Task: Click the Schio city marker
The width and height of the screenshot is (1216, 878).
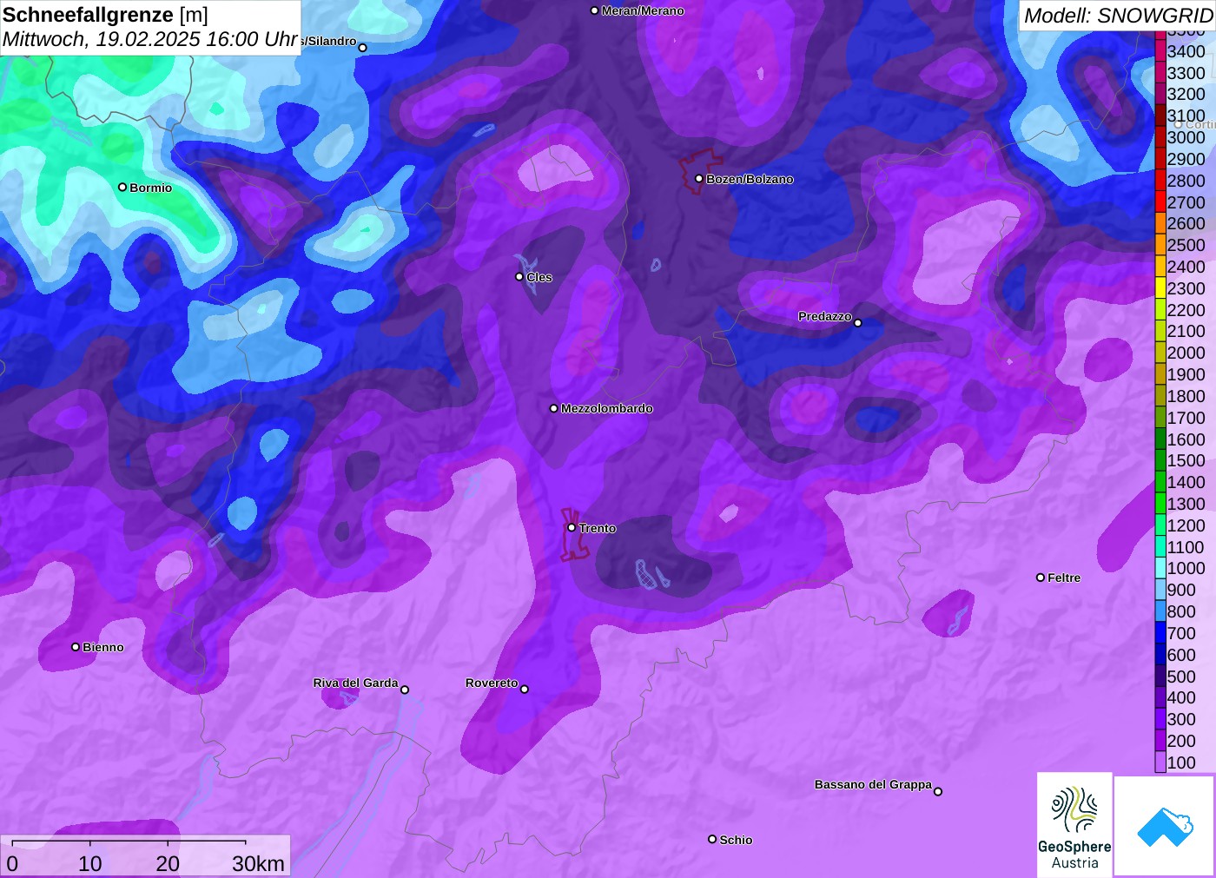Action: (712, 839)
